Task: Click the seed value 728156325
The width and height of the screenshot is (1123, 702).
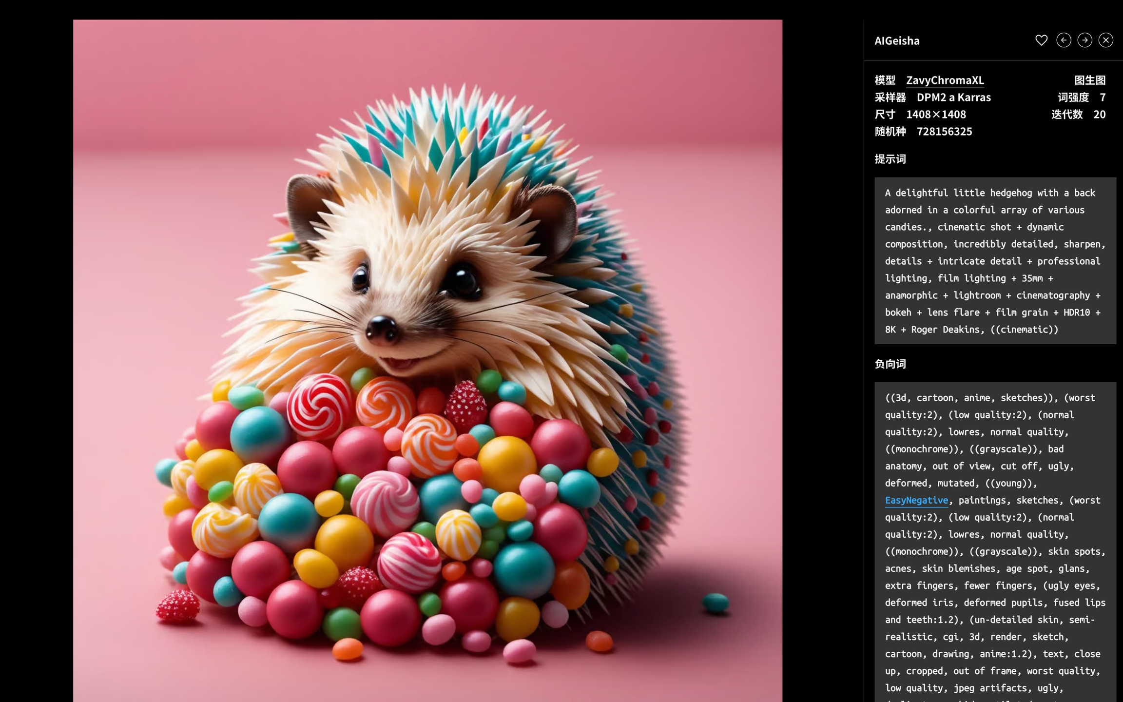Action: [944, 132]
